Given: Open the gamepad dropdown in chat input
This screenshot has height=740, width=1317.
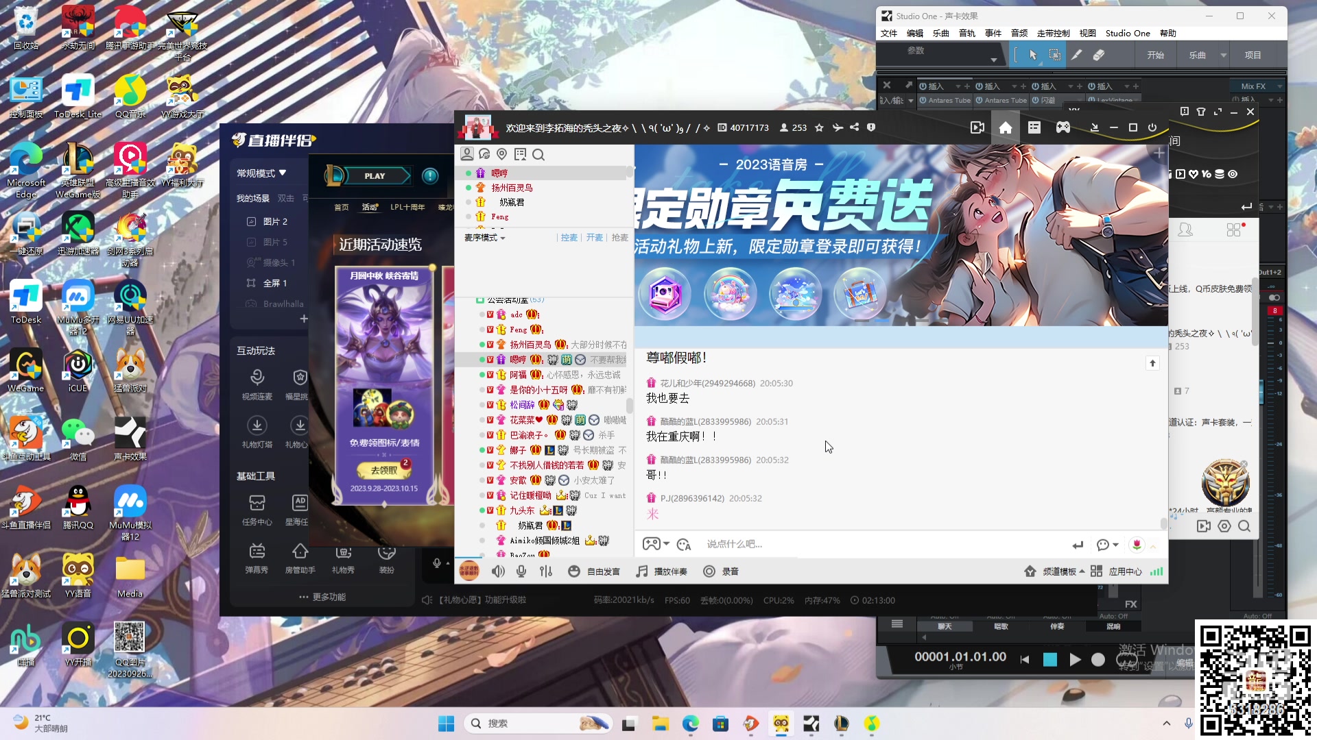Looking at the screenshot, I should tap(656, 544).
